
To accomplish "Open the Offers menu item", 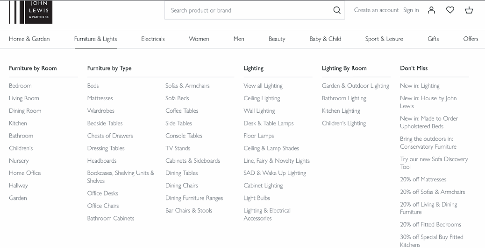I will [x=471, y=39].
